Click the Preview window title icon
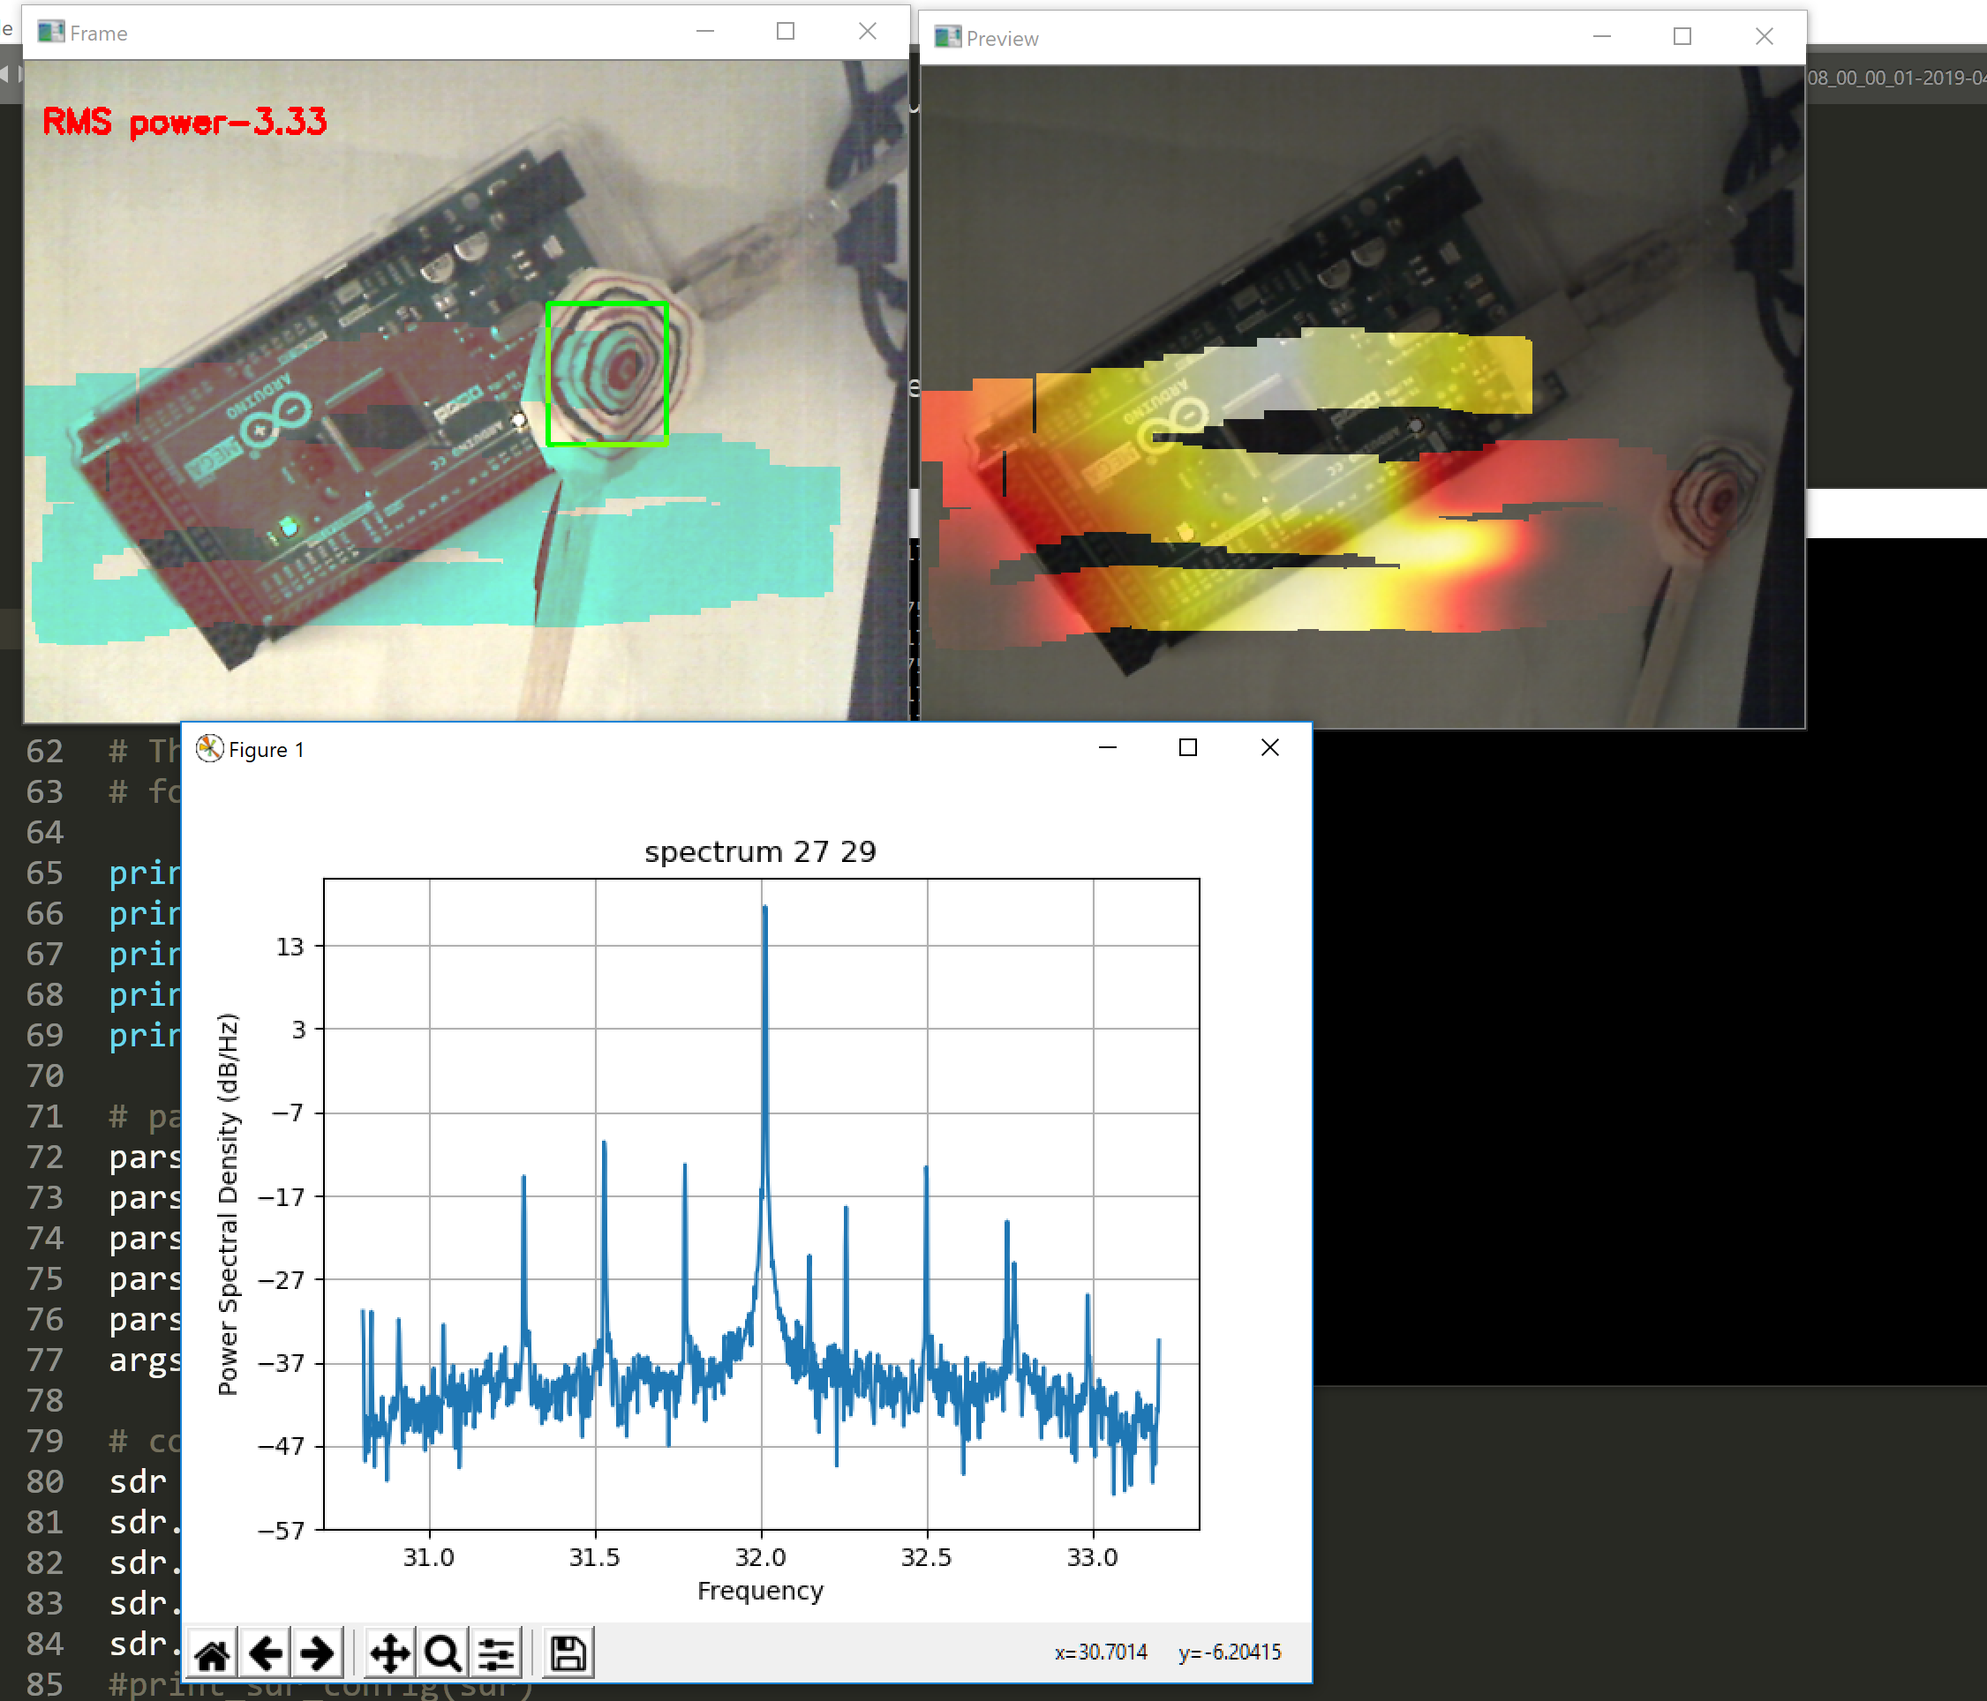Image resolution: width=1987 pixels, height=1701 pixels. (x=947, y=37)
